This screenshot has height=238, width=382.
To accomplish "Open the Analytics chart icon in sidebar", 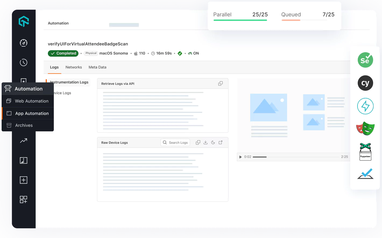I will point(23,141).
